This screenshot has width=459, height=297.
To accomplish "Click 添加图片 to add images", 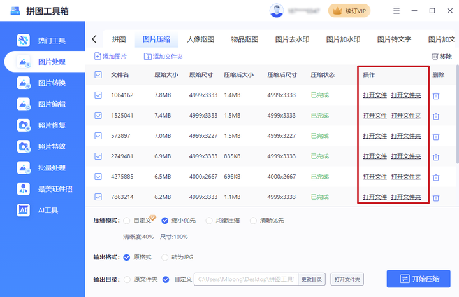I will click(x=110, y=57).
